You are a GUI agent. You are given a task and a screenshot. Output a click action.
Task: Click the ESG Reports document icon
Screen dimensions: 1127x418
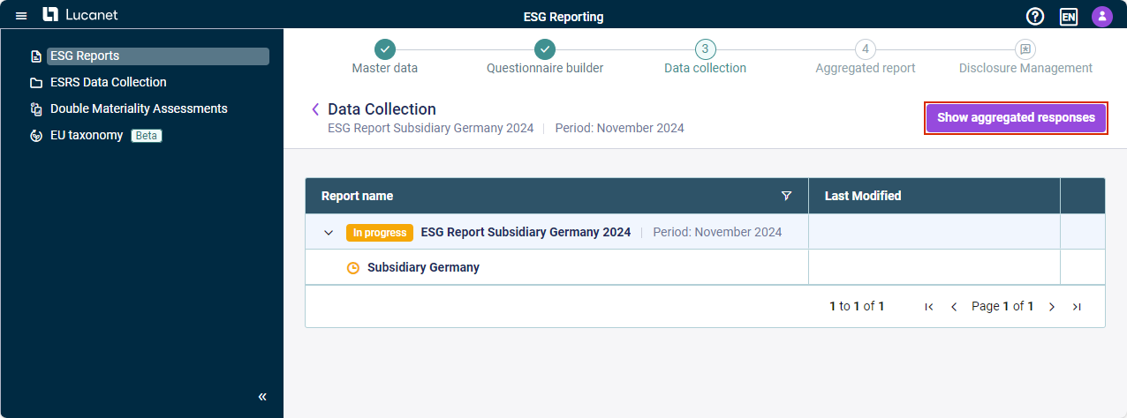coord(36,56)
